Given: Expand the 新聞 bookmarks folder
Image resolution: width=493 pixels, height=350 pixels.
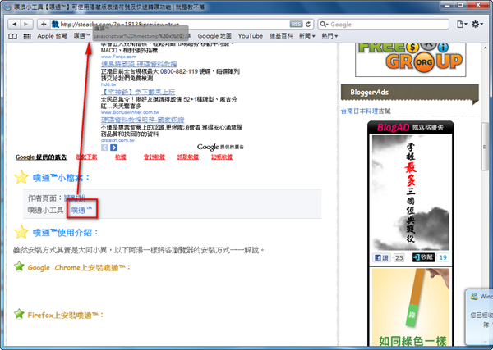Looking at the screenshot, I should click(x=306, y=36).
